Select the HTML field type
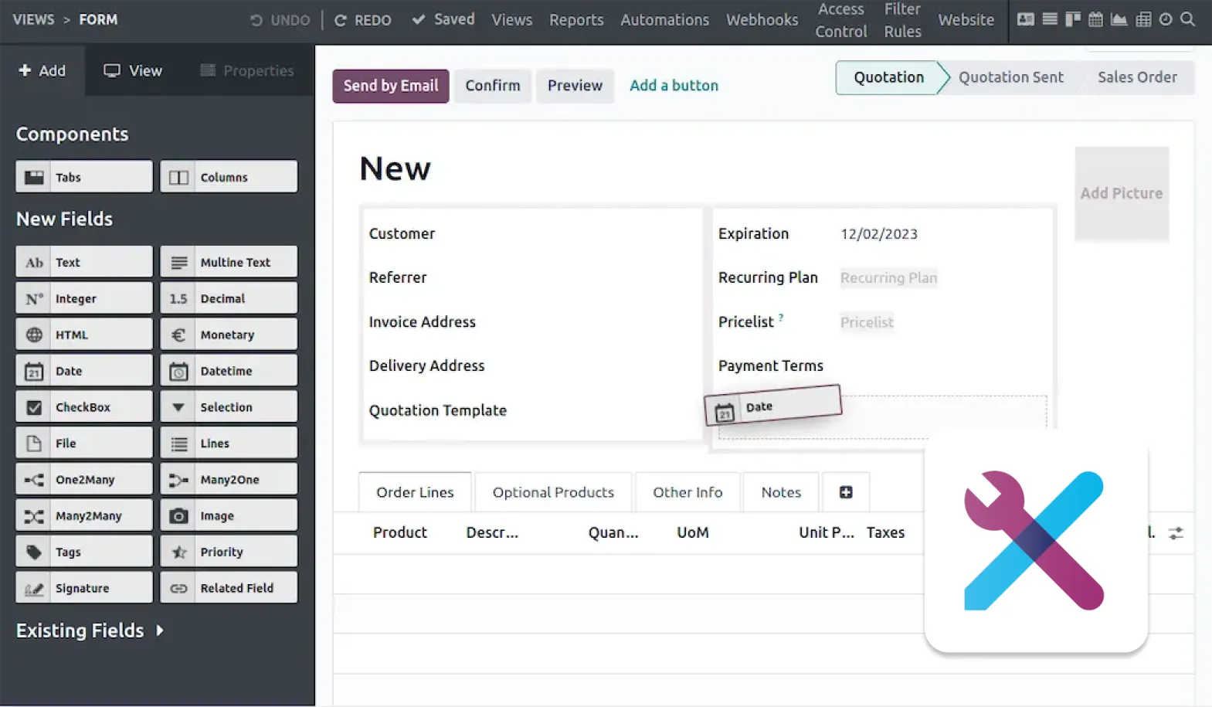 click(x=84, y=335)
